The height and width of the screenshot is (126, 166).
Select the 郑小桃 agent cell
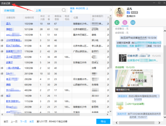point(95,40)
